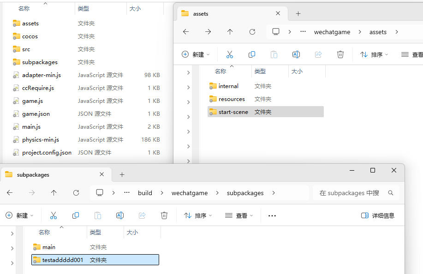
Task: Maximize the subpackages window
Action: [373, 170]
